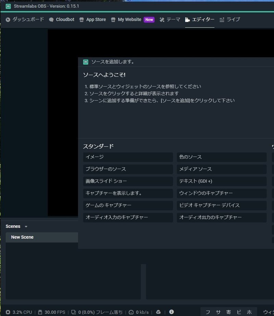Click the フ button in the bottom bar
The image size is (274, 316).
[208, 312]
